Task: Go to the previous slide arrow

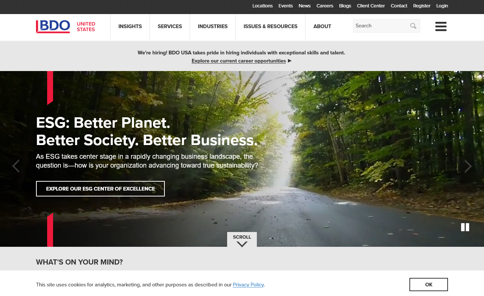Action: [x=16, y=166]
